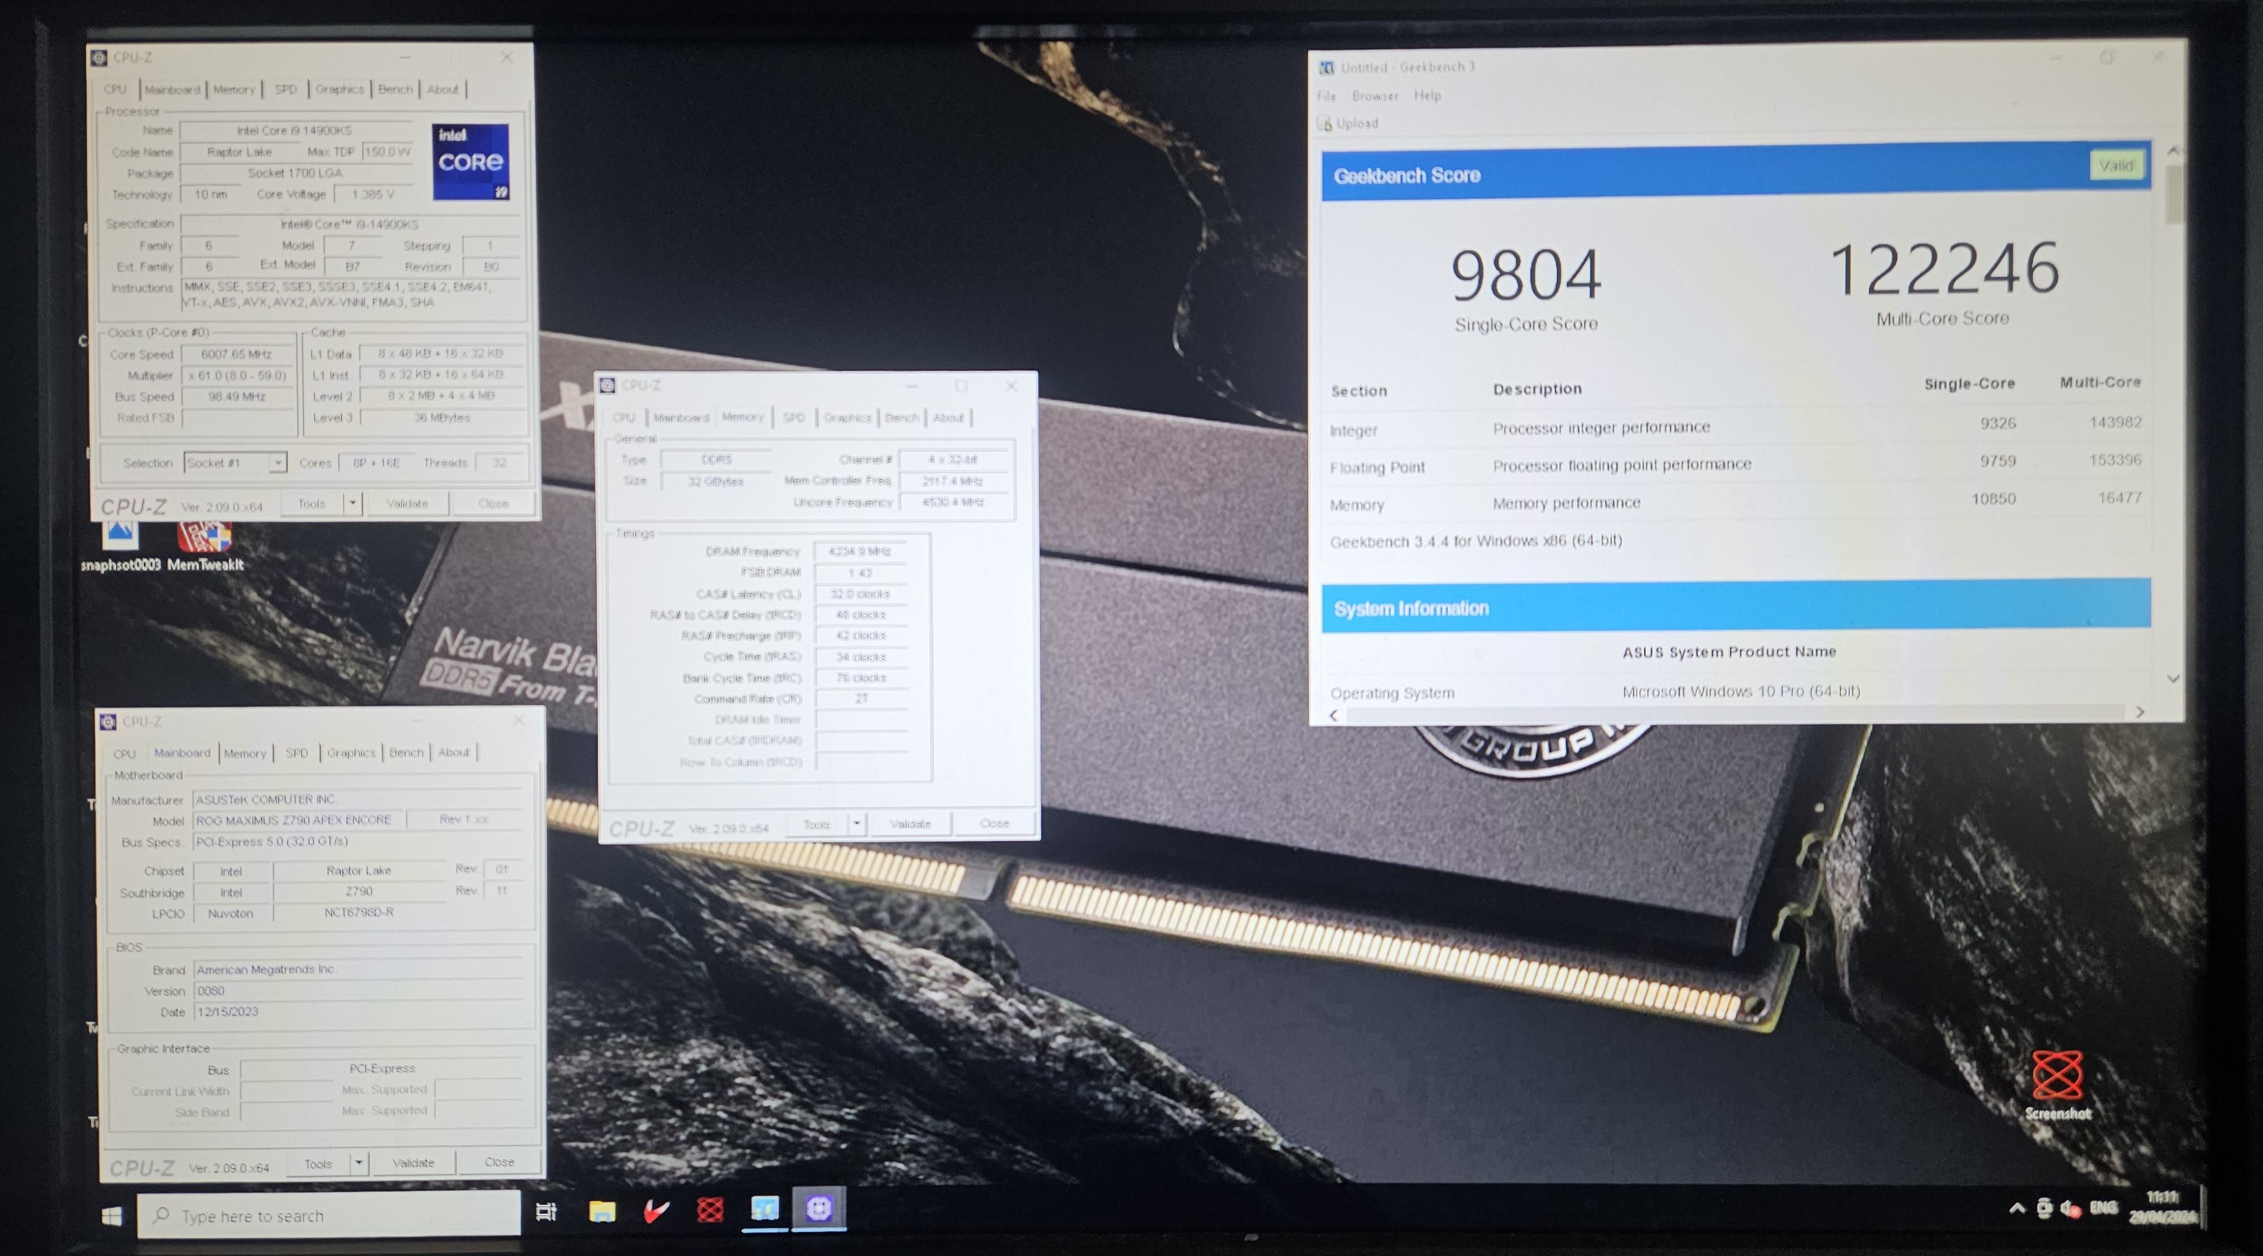Switch to the purple CPU-Z taskbar icon

click(819, 1208)
